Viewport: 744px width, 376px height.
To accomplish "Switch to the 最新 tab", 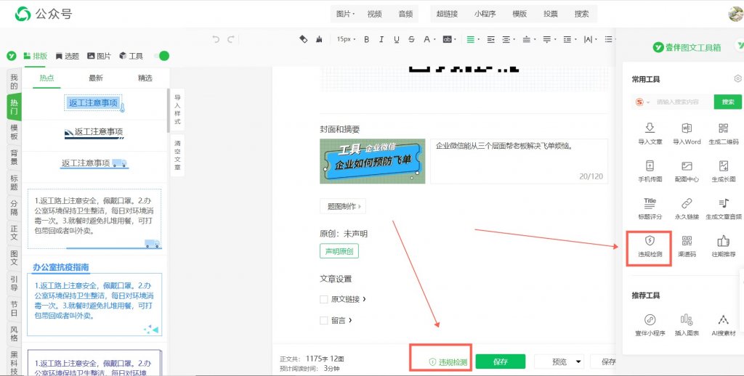I will click(x=96, y=78).
